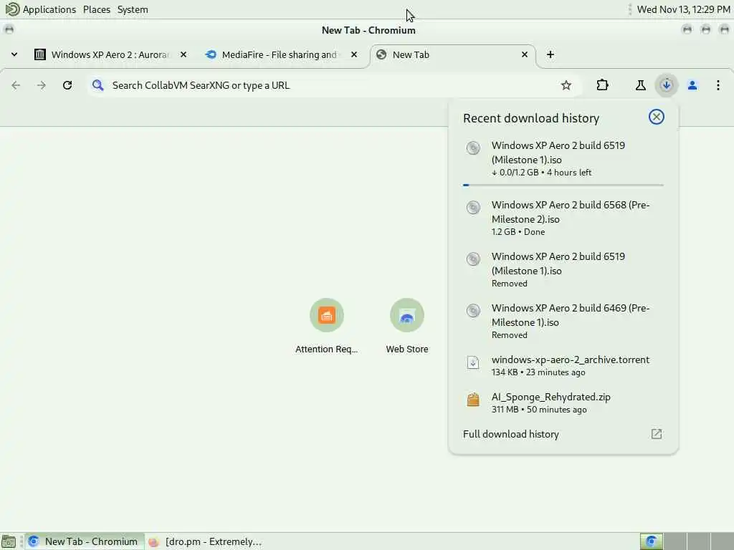Click search magnifier icon in address bar

click(x=97, y=85)
